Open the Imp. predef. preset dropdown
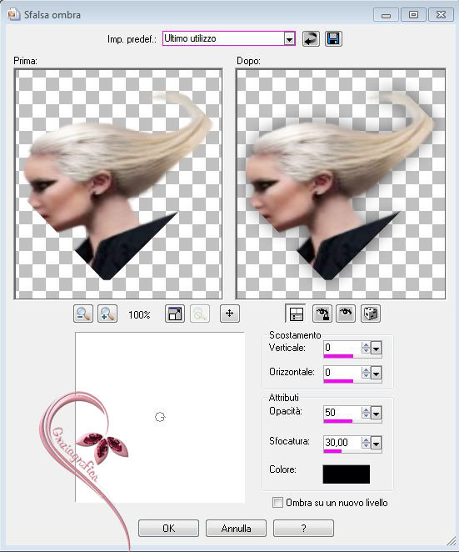Screen dimensions: 459x552 point(289,39)
